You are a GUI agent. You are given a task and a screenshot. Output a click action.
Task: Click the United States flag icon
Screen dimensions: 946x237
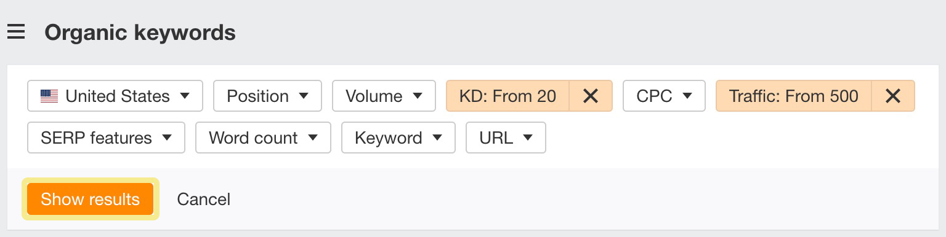(x=49, y=96)
